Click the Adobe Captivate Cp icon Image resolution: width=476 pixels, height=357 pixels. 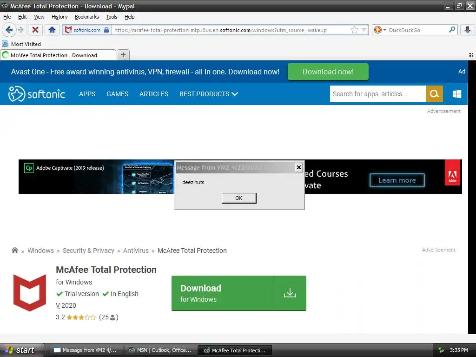pos(29,168)
